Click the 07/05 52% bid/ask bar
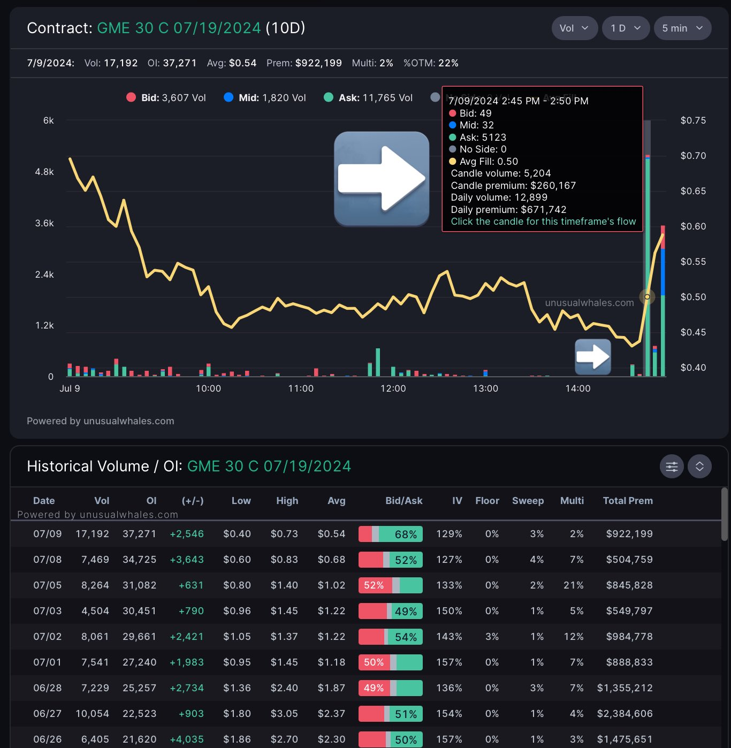 (x=391, y=585)
